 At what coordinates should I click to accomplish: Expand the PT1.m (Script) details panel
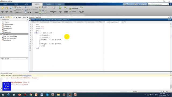click(x=27, y=59)
